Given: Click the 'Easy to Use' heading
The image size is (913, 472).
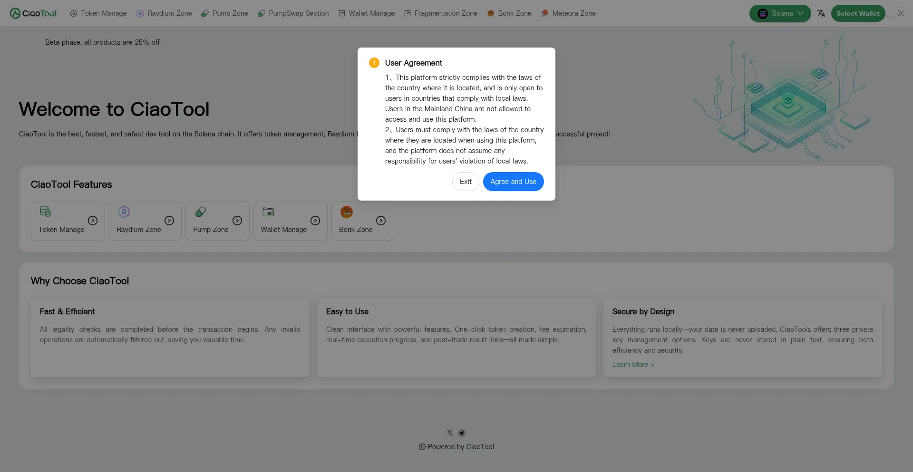Looking at the screenshot, I should pos(347,311).
